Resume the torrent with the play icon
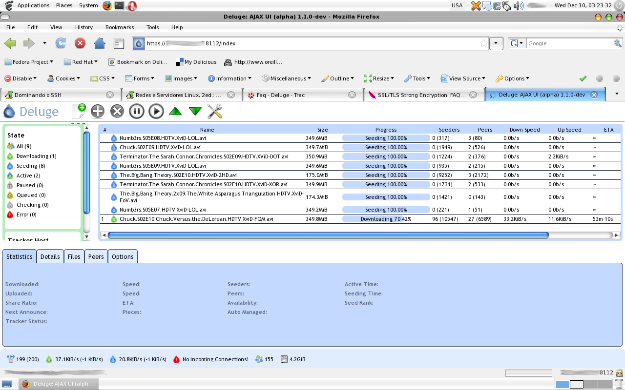Screen dimensions: 625x390 (x=156, y=111)
